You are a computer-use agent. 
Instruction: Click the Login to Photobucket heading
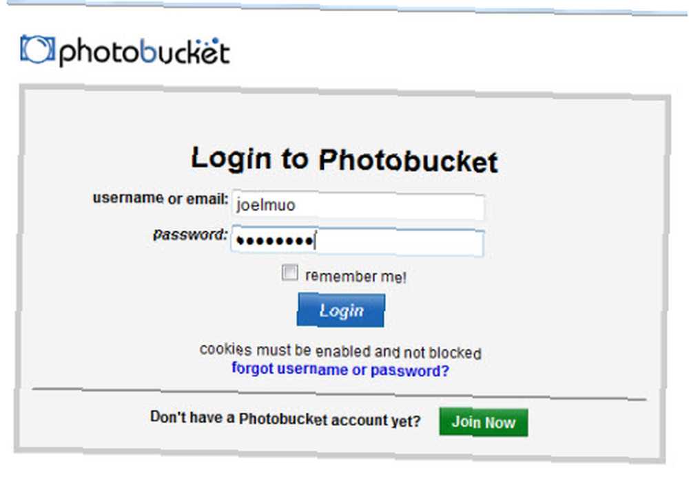click(x=344, y=160)
